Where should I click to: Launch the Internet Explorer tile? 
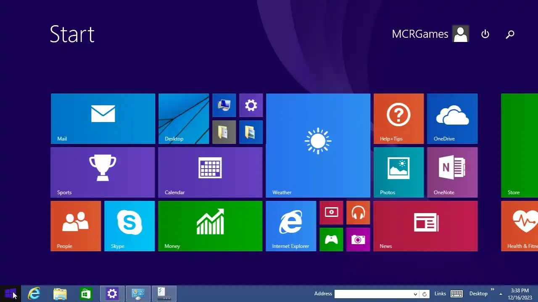pyautogui.click(x=291, y=226)
